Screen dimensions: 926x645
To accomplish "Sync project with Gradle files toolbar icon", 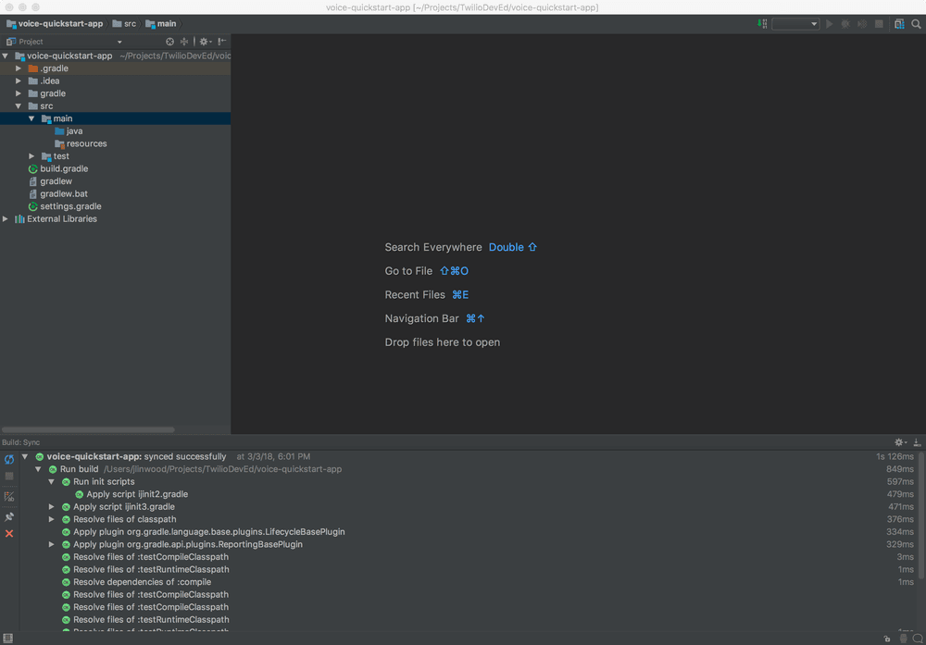I will [x=761, y=23].
